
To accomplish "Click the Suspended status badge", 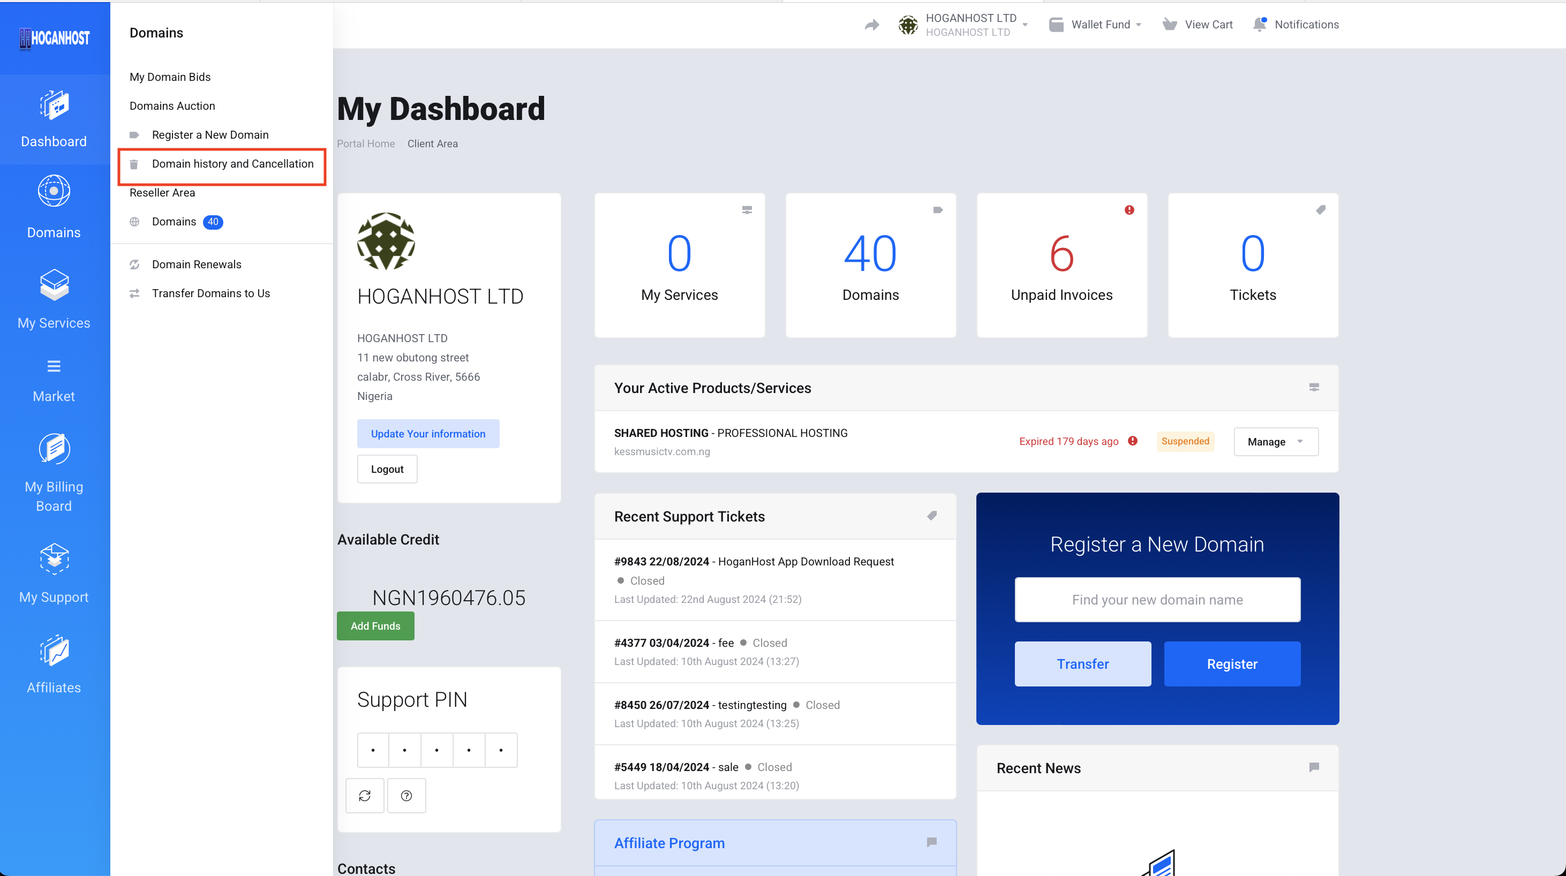I will point(1185,441).
